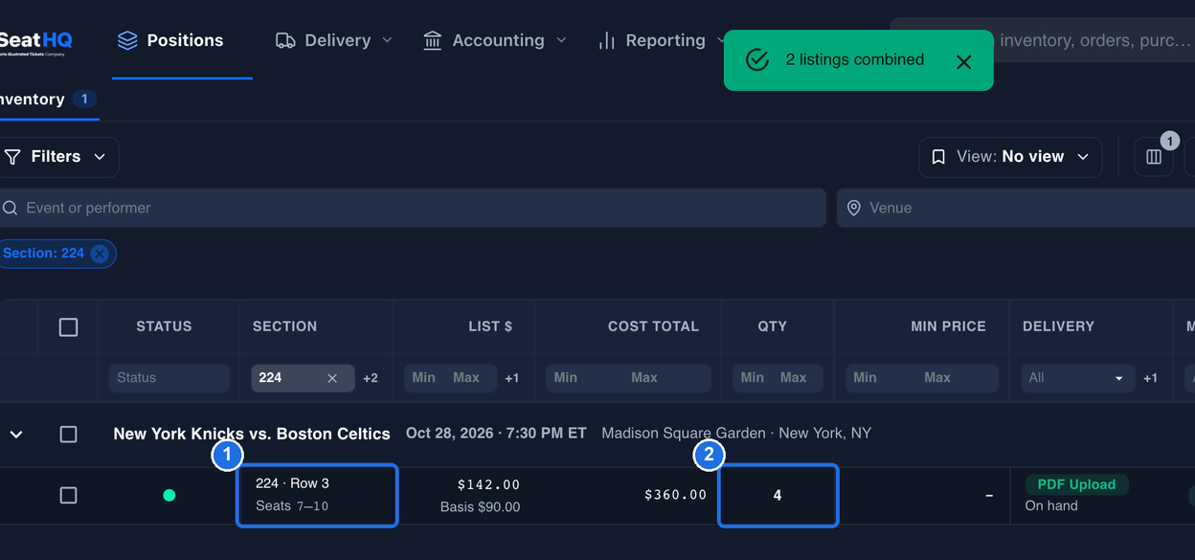The width and height of the screenshot is (1195, 560).
Task: Click the green status dot for Row 3
Action: coord(169,495)
